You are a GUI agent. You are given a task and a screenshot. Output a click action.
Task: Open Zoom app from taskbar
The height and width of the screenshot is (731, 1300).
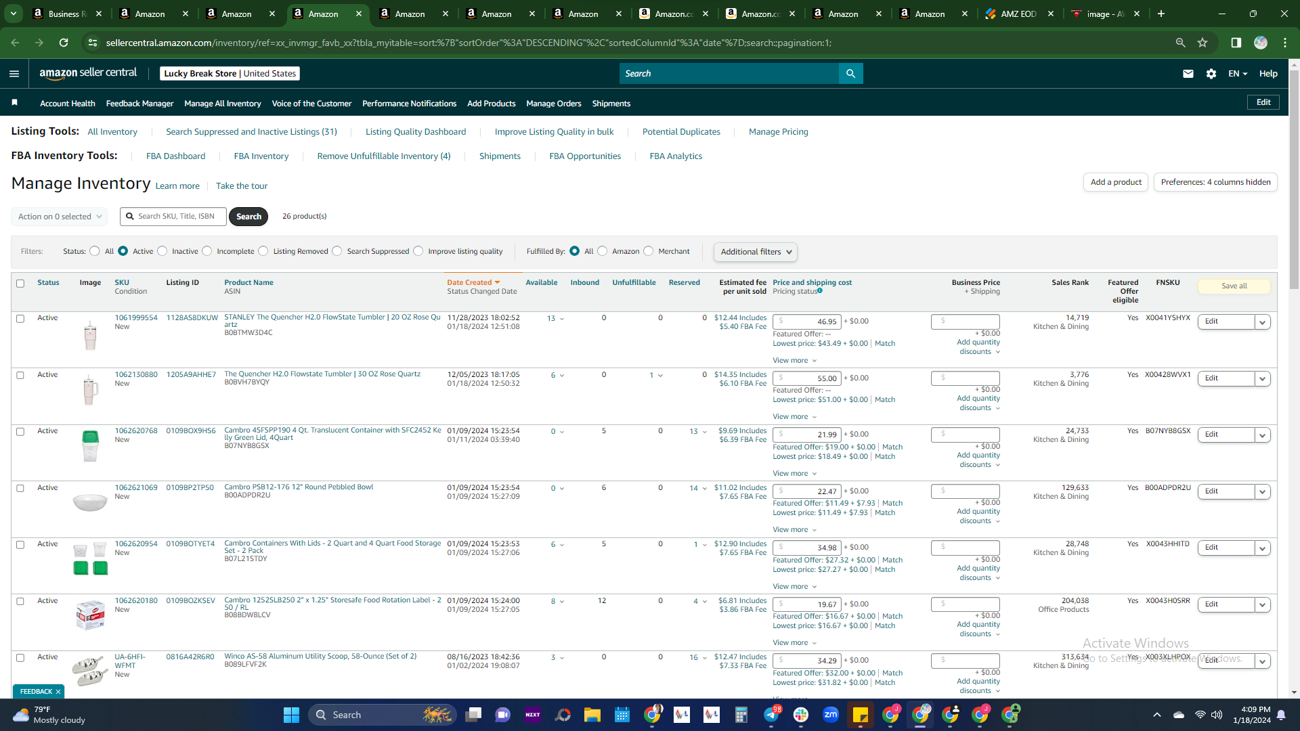pyautogui.click(x=831, y=715)
